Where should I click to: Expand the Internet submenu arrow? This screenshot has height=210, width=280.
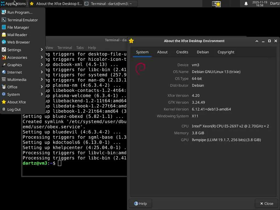42,72
